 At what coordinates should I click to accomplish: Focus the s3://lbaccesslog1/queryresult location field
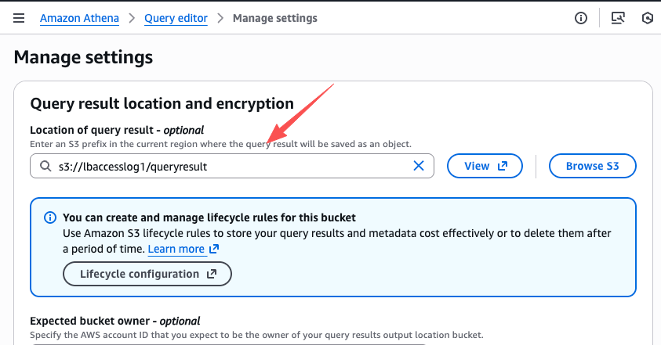click(227, 166)
